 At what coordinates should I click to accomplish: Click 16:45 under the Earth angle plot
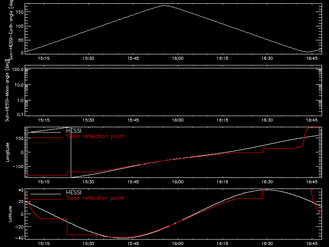[x=312, y=58]
